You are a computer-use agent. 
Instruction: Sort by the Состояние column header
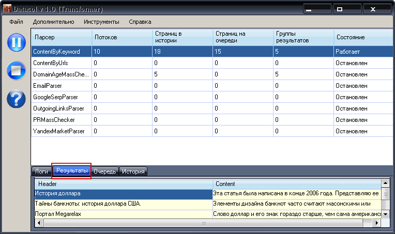350,37
